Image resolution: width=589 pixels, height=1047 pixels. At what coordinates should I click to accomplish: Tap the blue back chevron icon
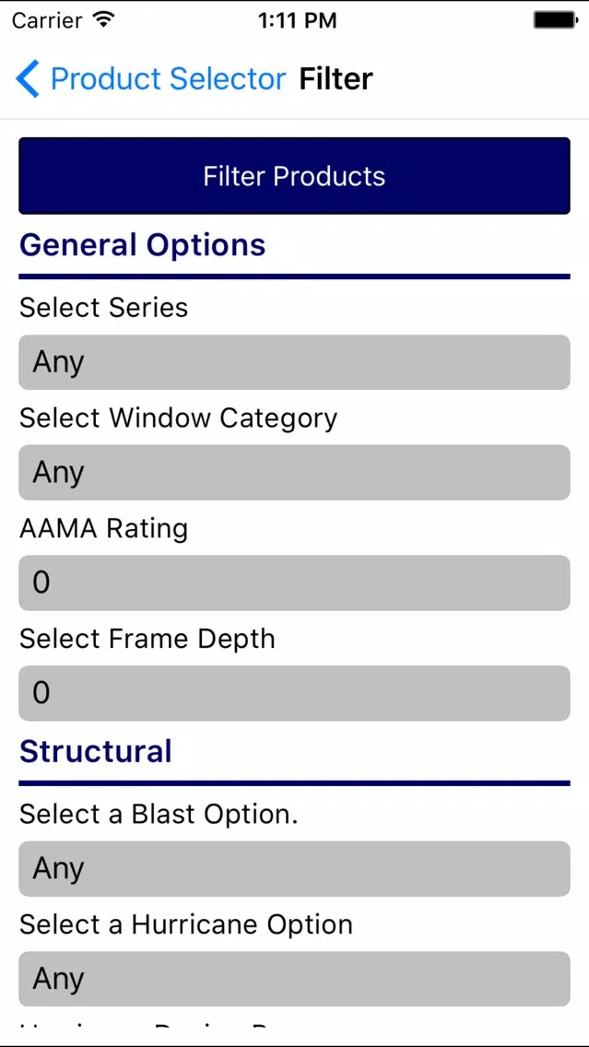(28, 78)
